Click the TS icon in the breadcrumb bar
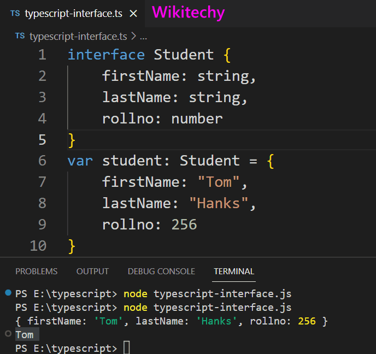This screenshot has width=376, height=354. click(20, 36)
